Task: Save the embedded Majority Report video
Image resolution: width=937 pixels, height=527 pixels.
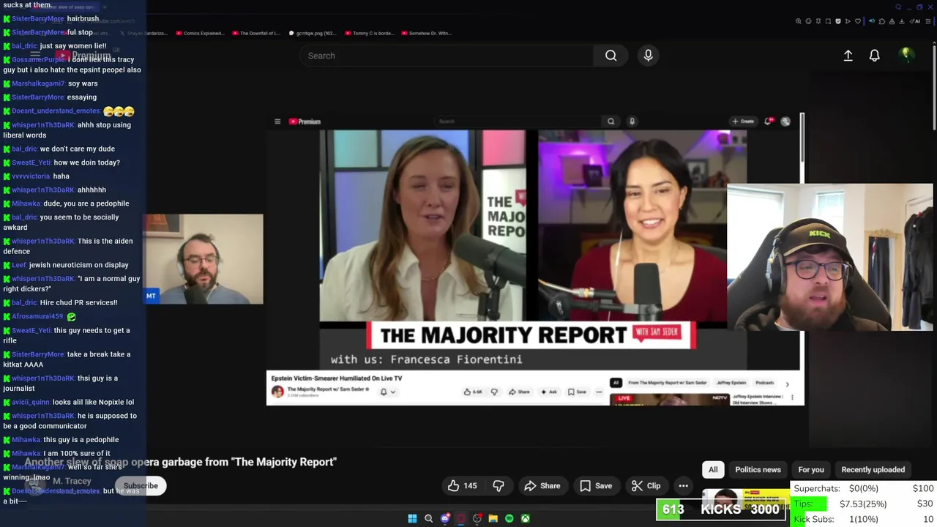Action: coord(577,392)
